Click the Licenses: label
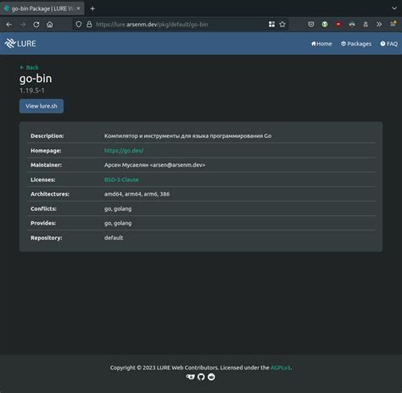The height and width of the screenshot is (393, 402). [43, 180]
